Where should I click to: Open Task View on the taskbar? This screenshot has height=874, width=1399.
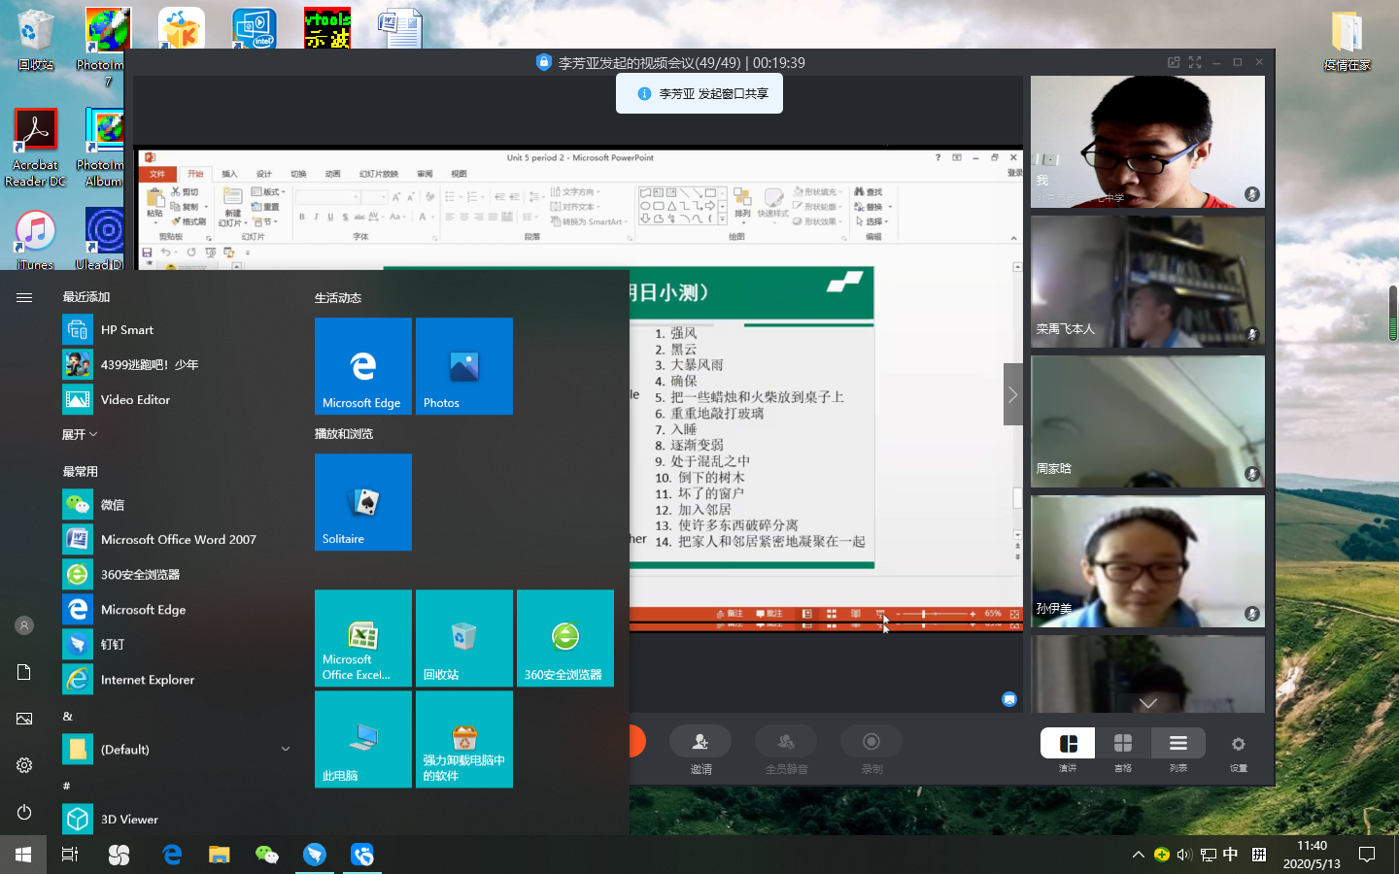click(70, 855)
